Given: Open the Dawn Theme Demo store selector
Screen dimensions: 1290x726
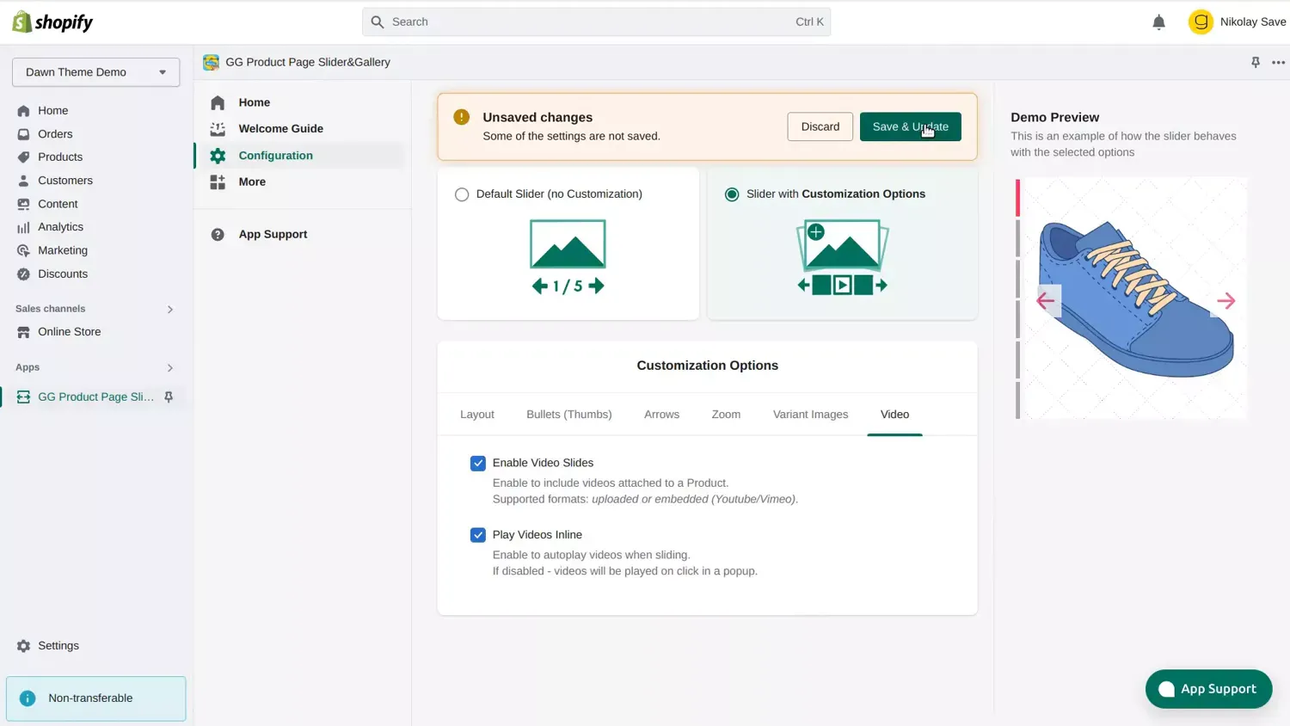Looking at the screenshot, I should pyautogui.click(x=95, y=72).
